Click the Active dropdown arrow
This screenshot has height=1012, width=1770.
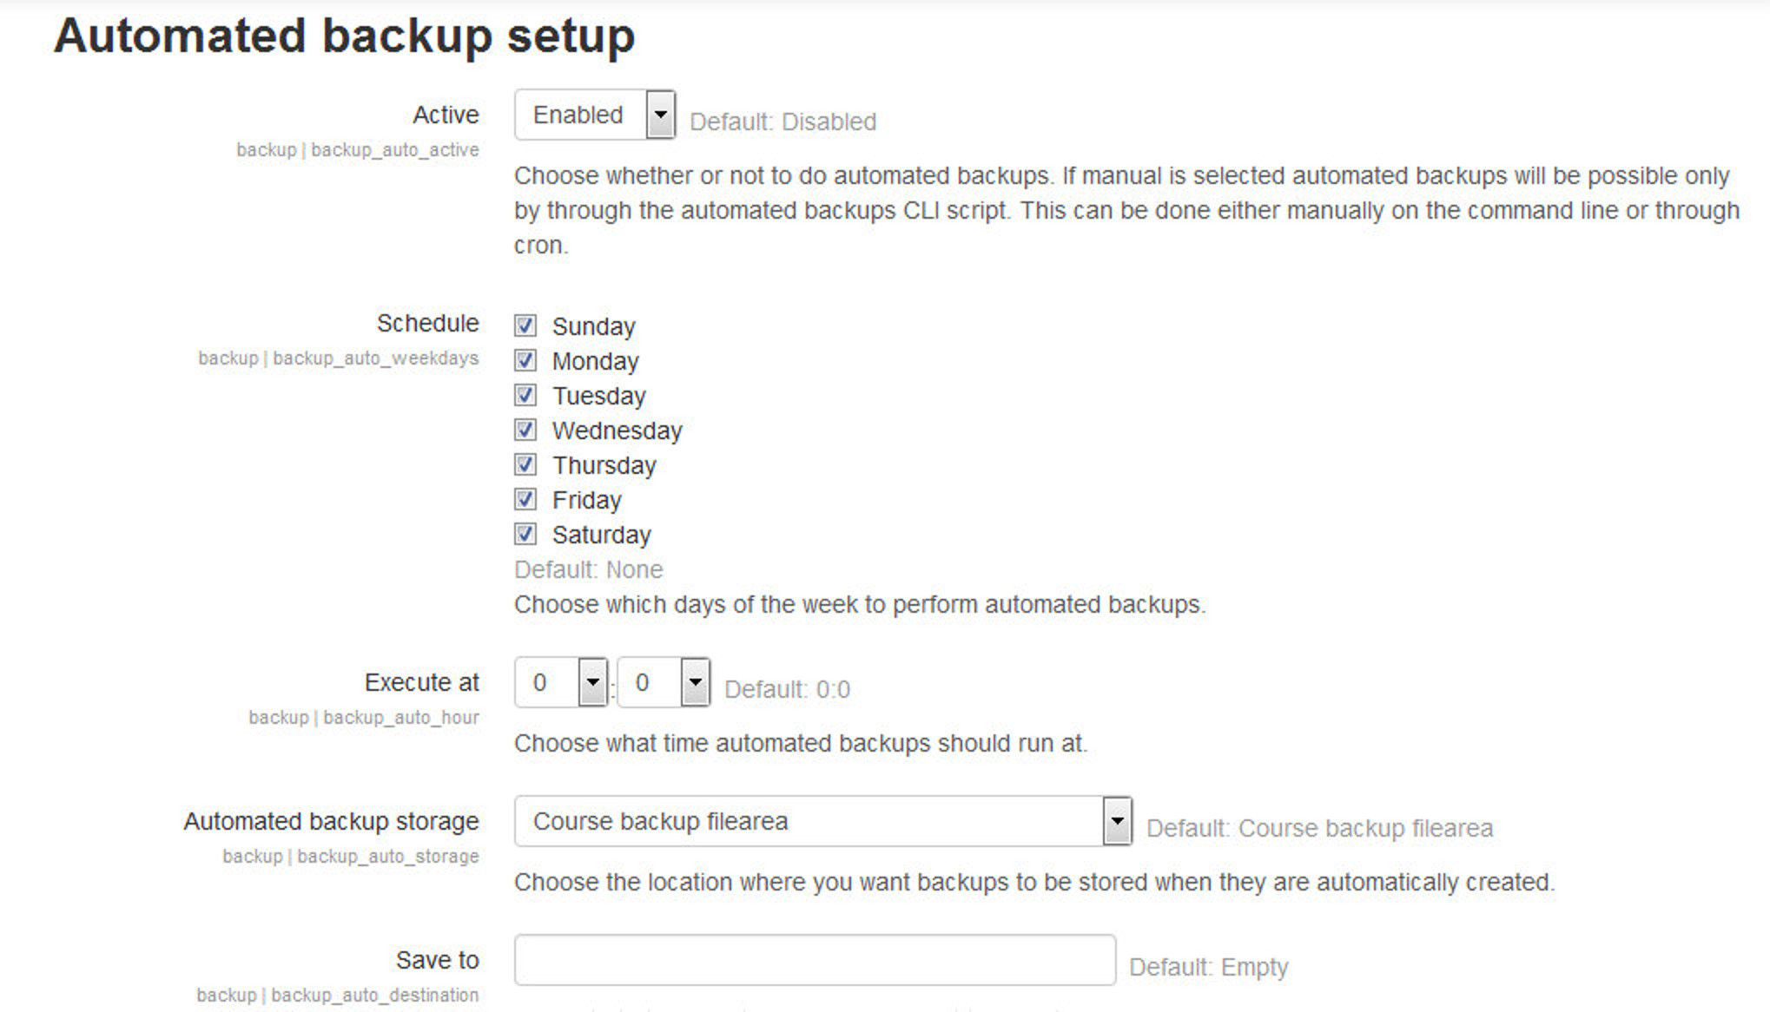660,114
